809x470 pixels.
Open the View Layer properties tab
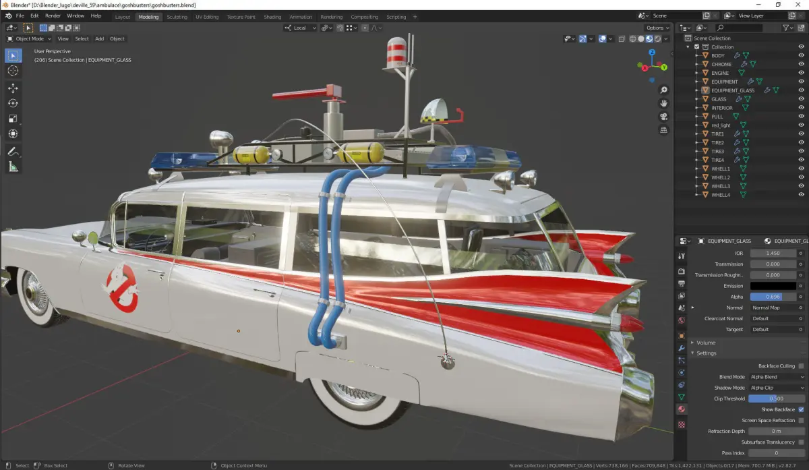coord(682,296)
